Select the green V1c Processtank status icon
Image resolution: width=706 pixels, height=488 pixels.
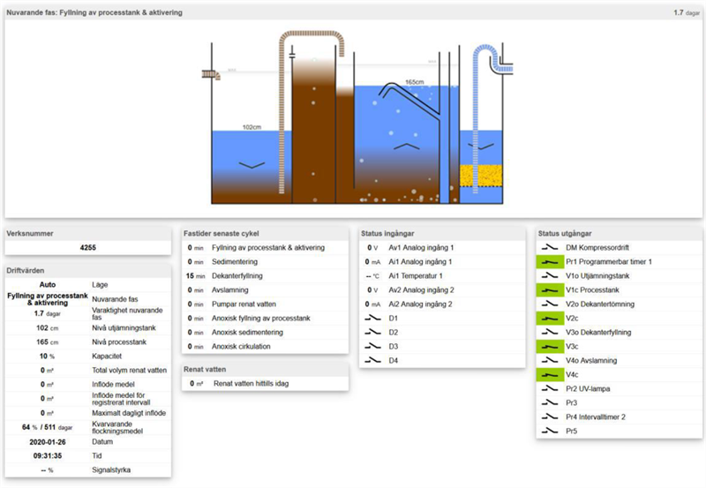[548, 289]
